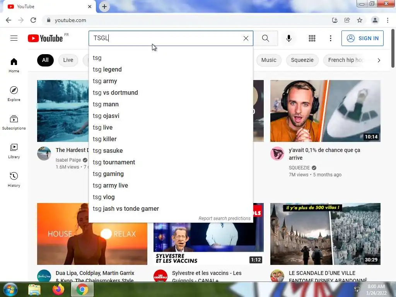Click the magnifier search button
The width and height of the screenshot is (396, 297).
265,38
